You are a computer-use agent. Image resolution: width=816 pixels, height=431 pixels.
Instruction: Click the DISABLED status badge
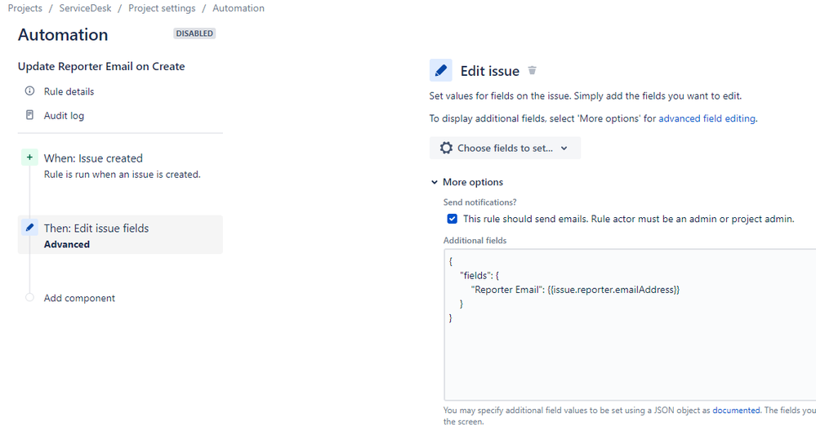[x=194, y=33]
